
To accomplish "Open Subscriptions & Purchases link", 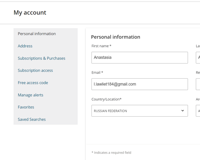I will (41, 58).
